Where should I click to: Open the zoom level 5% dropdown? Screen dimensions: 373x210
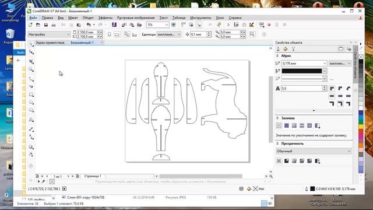167,24
